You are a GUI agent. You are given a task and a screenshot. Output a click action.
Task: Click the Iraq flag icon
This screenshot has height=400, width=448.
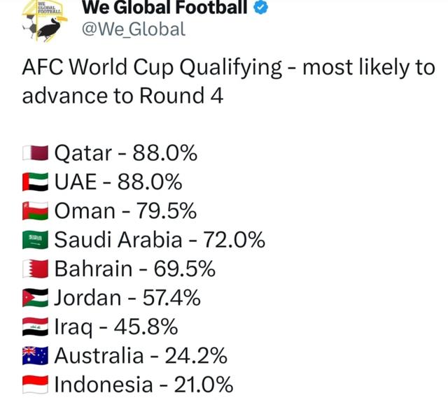coord(35,327)
